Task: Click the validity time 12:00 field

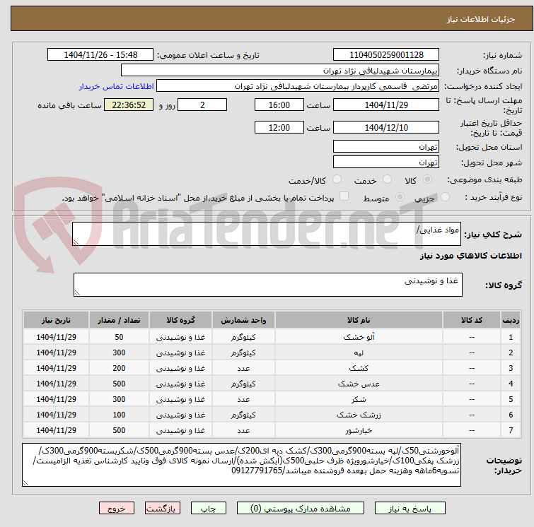Action: (x=279, y=127)
